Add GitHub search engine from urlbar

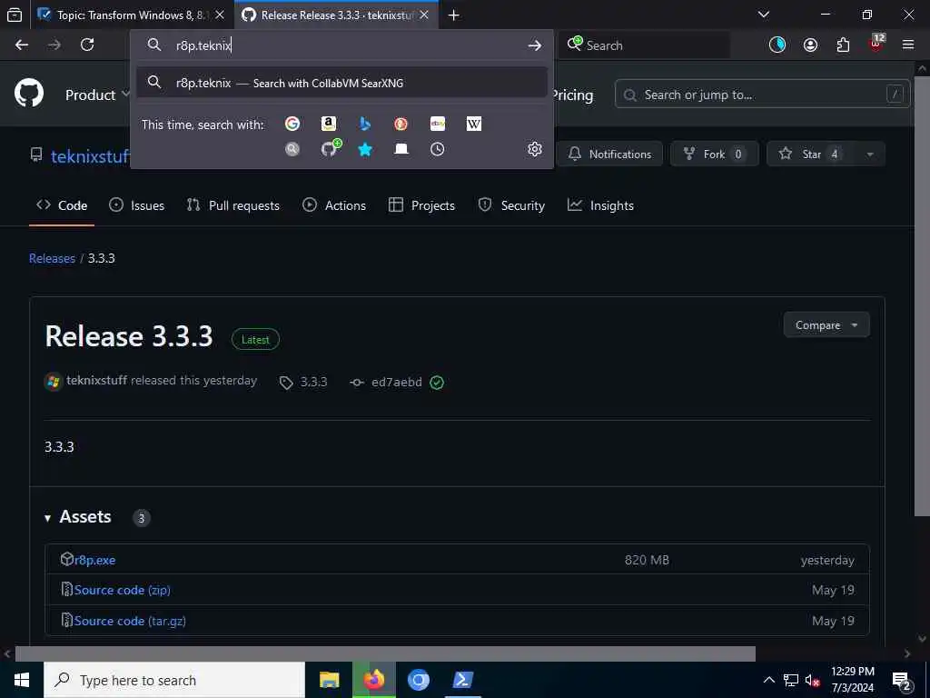[x=331, y=148]
